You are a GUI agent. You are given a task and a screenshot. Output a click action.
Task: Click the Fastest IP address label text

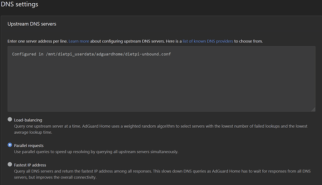[30, 165]
